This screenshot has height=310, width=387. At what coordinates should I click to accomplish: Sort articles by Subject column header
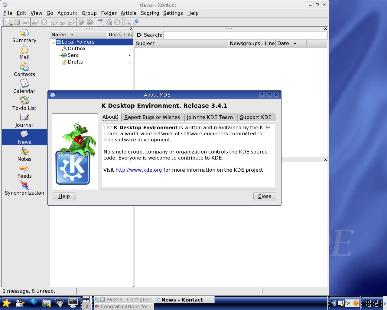181,44
